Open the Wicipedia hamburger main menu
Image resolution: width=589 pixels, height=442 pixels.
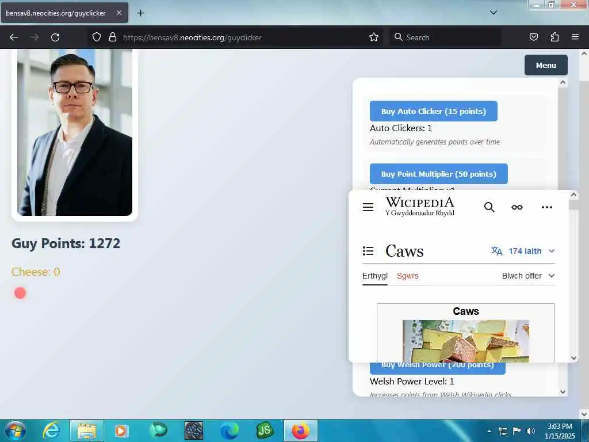pyautogui.click(x=368, y=207)
